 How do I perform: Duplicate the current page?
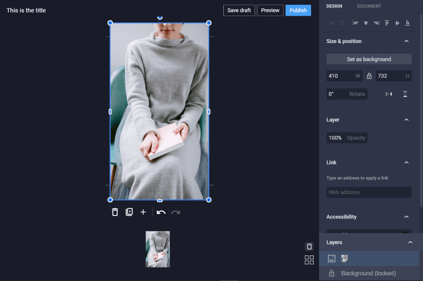[x=129, y=212]
